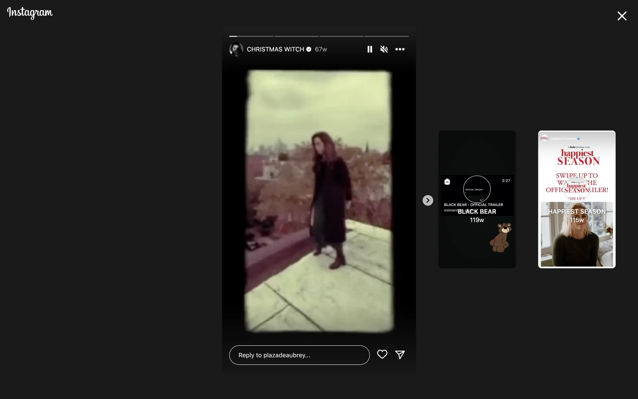Click the Reply to plazadeaubrey field
638x399 pixels.
pyautogui.click(x=299, y=355)
